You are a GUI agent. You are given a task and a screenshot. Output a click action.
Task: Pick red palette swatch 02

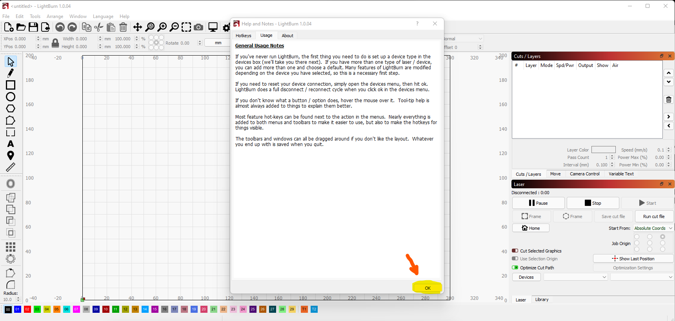27,309
